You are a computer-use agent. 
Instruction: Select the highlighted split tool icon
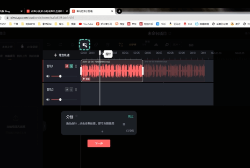tap(85, 45)
